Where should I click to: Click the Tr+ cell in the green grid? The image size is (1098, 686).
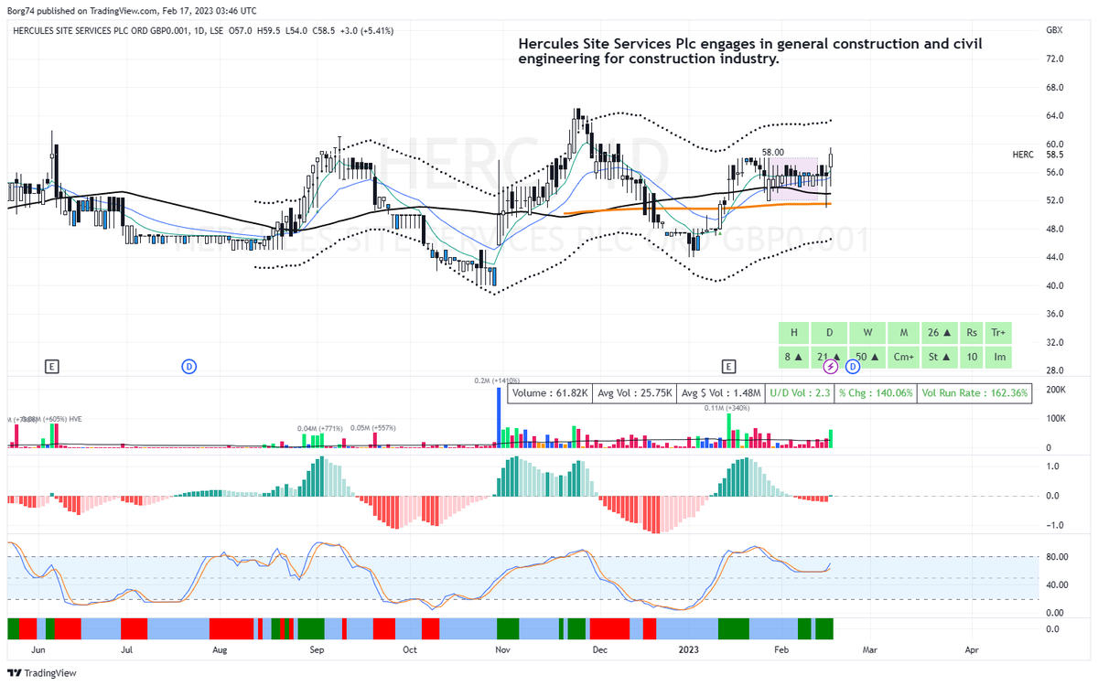pos(997,332)
